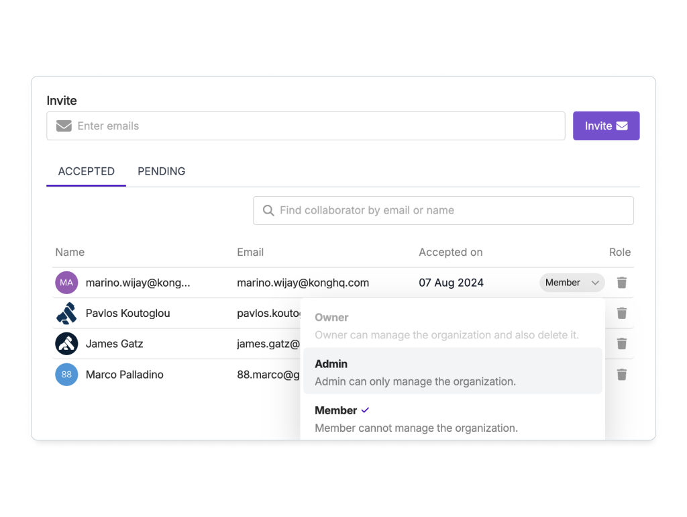Focus the Enter emails field
Screen dimensions: 687x517
tap(306, 126)
